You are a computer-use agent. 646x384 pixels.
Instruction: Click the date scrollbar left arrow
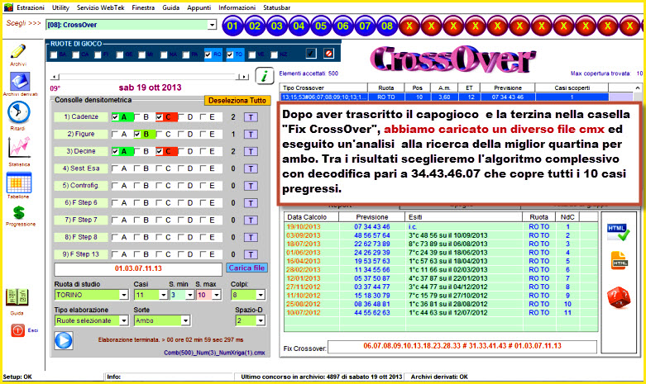(55, 77)
